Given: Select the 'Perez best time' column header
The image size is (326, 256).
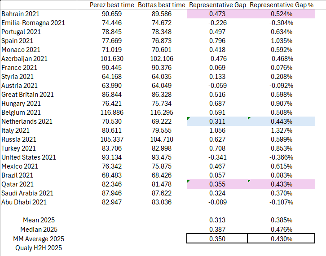Looking at the screenshot, I should coord(112,5).
